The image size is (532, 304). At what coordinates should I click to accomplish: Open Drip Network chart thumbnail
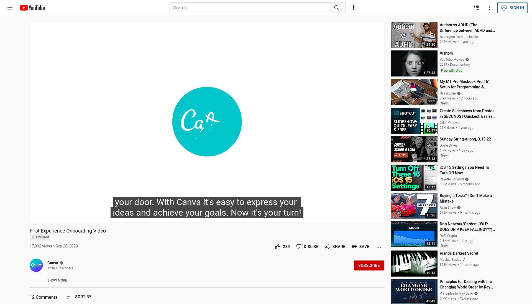click(x=414, y=234)
